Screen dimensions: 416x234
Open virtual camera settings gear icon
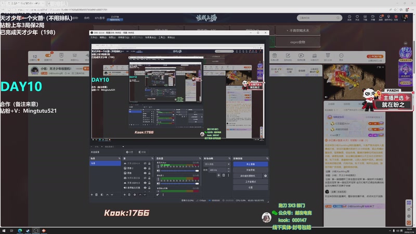point(265,176)
